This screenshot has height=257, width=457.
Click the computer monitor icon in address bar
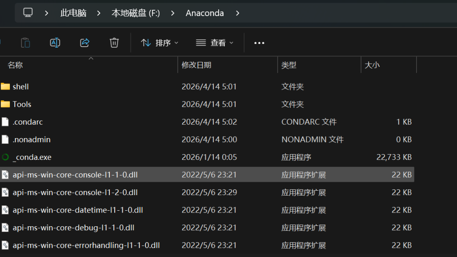coord(28,13)
